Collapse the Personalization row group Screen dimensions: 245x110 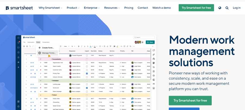(52, 59)
